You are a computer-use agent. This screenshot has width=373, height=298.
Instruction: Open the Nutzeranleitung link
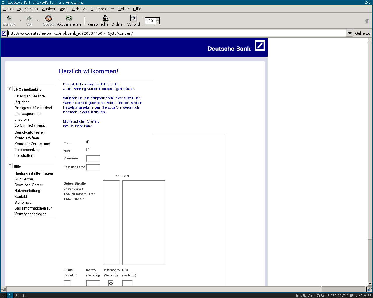27,191
